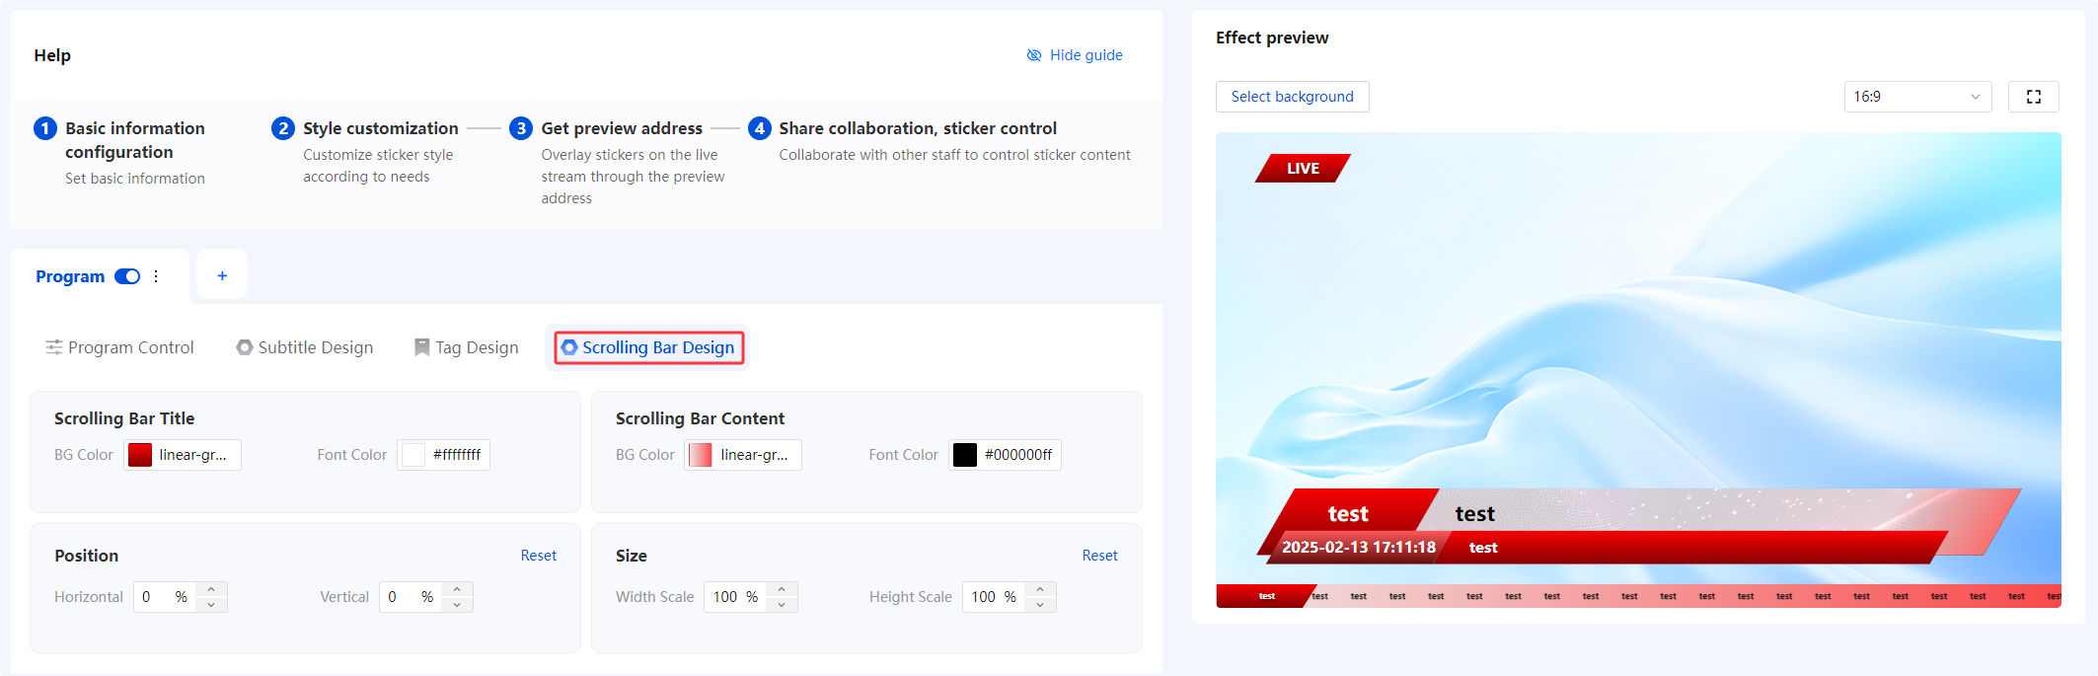Open Scrolling Bar Title BG color swatch
Screen dimensions: 2098x676
tap(140, 455)
